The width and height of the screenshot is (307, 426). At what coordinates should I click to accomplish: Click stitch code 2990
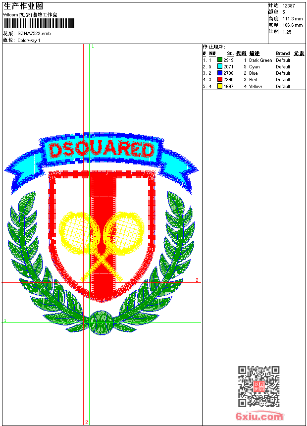click(228, 80)
